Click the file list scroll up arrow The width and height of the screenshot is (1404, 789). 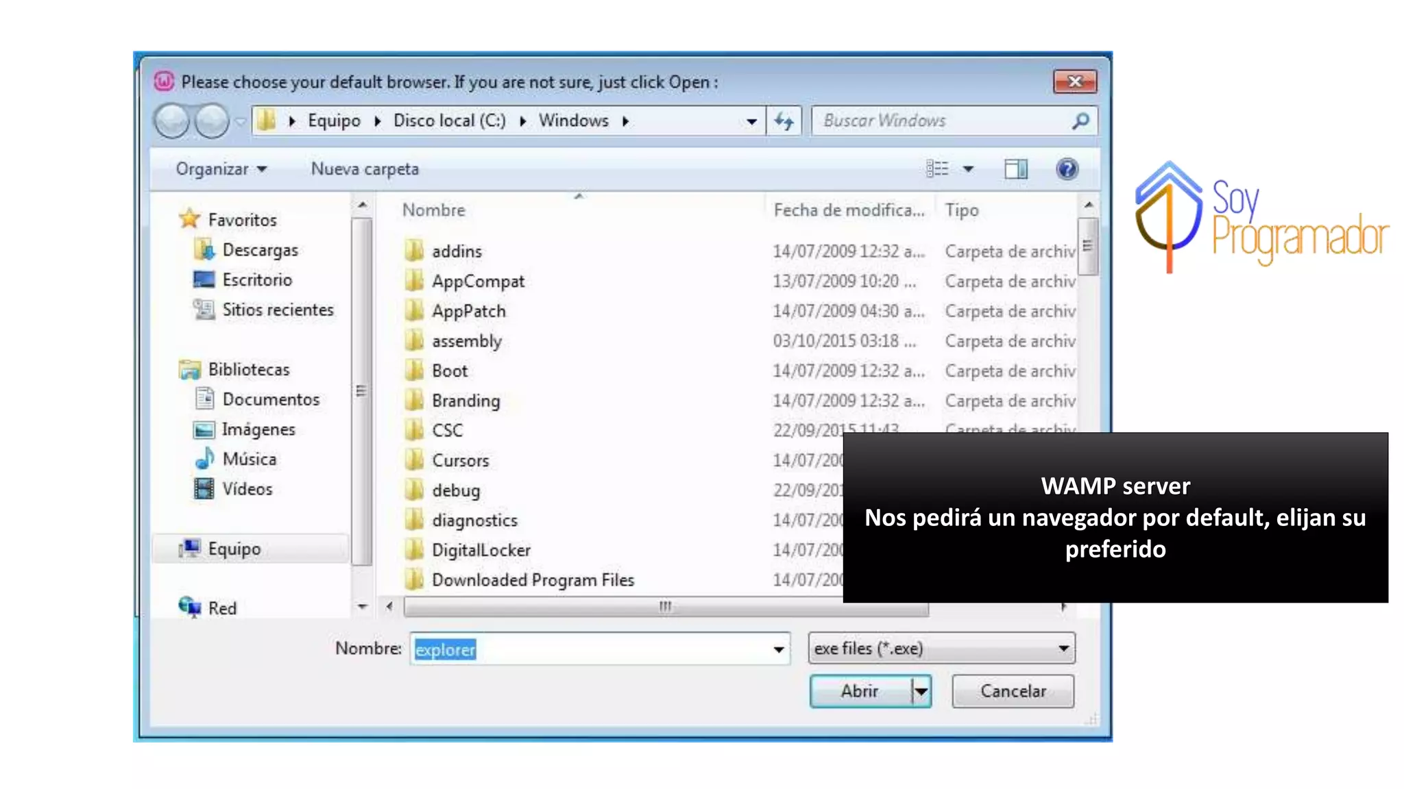[x=1088, y=205]
